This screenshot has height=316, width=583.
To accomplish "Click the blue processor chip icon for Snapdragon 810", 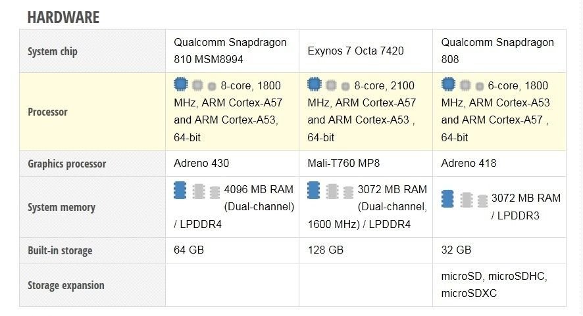I will tap(181, 84).
